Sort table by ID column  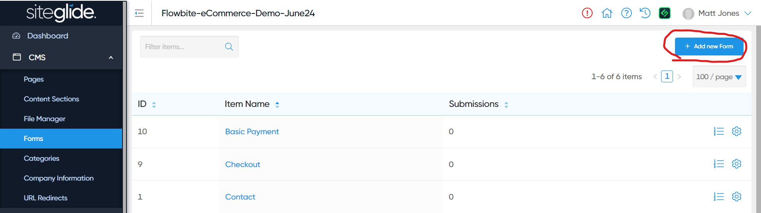pos(154,105)
